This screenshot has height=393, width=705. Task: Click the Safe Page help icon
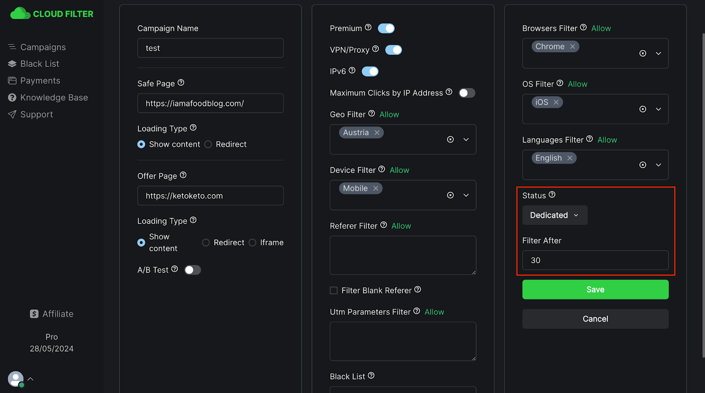coord(181,83)
